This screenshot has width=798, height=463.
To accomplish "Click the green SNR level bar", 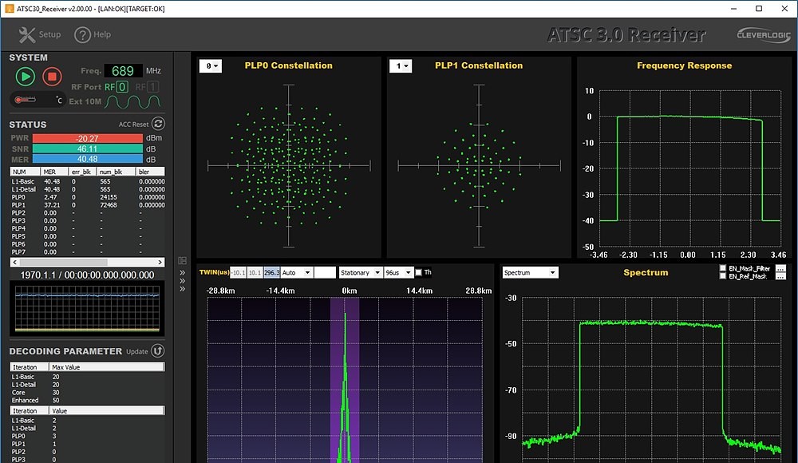I will pyautogui.click(x=88, y=148).
